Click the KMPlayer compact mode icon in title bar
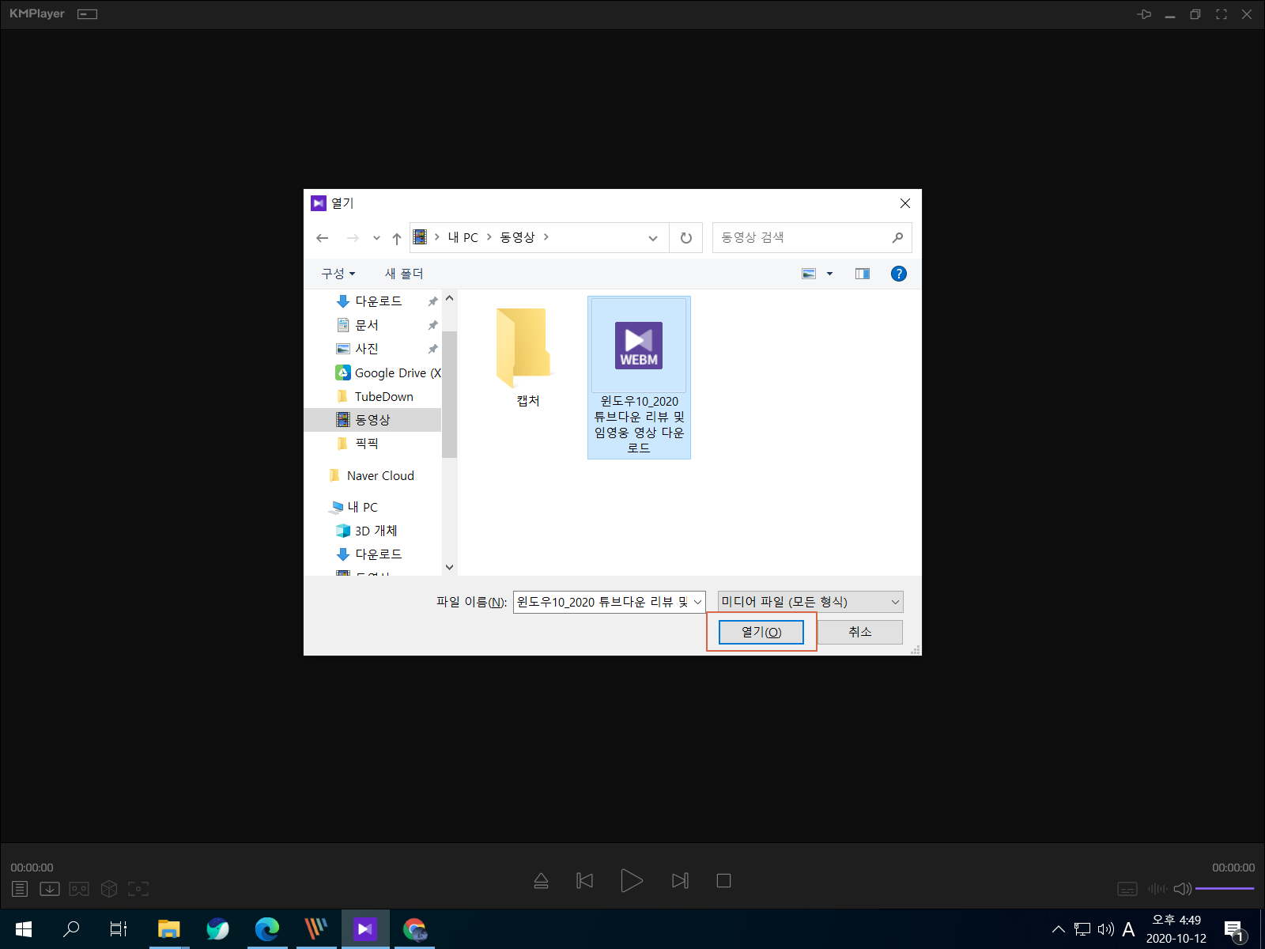Screen dimensions: 1265x949 [87, 14]
